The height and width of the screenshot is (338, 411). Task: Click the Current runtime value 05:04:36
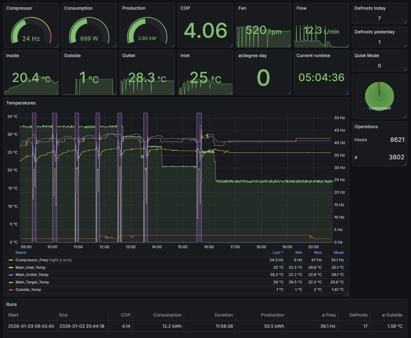pyautogui.click(x=322, y=78)
